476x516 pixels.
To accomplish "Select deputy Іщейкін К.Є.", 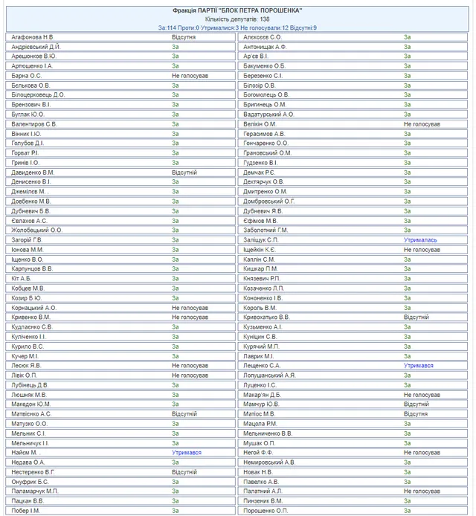I will pyautogui.click(x=260, y=250).
